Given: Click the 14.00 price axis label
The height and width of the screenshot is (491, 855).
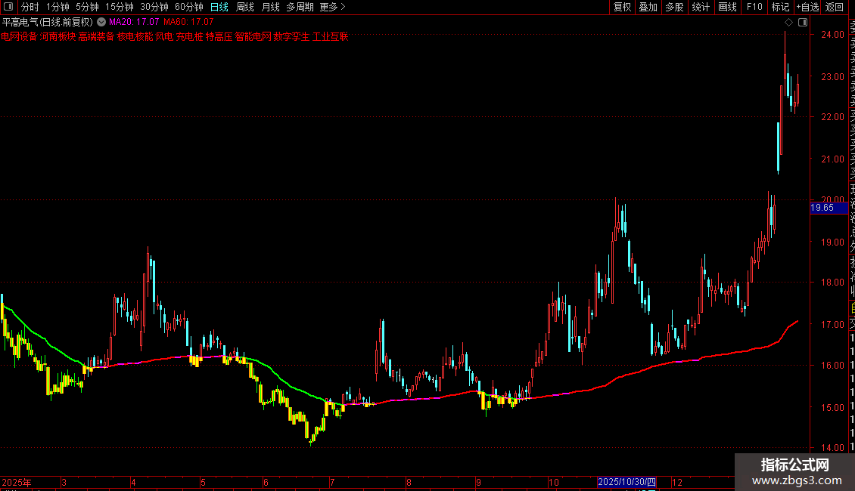Looking at the screenshot, I should (832, 447).
